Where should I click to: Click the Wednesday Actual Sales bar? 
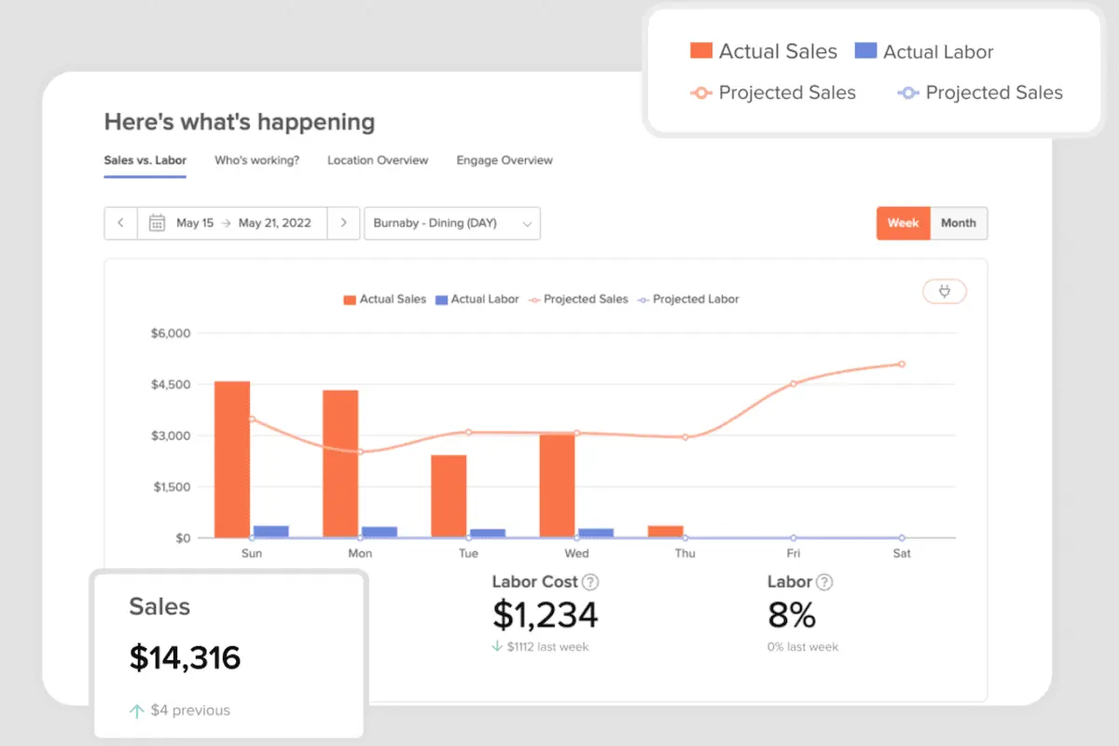[x=558, y=486]
